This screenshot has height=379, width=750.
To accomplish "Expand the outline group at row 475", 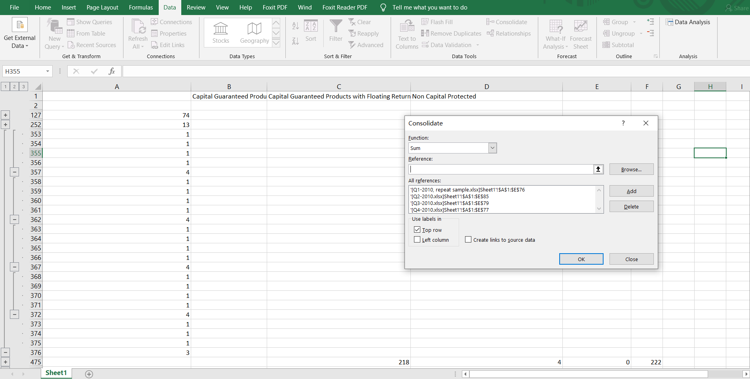I will [6, 362].
